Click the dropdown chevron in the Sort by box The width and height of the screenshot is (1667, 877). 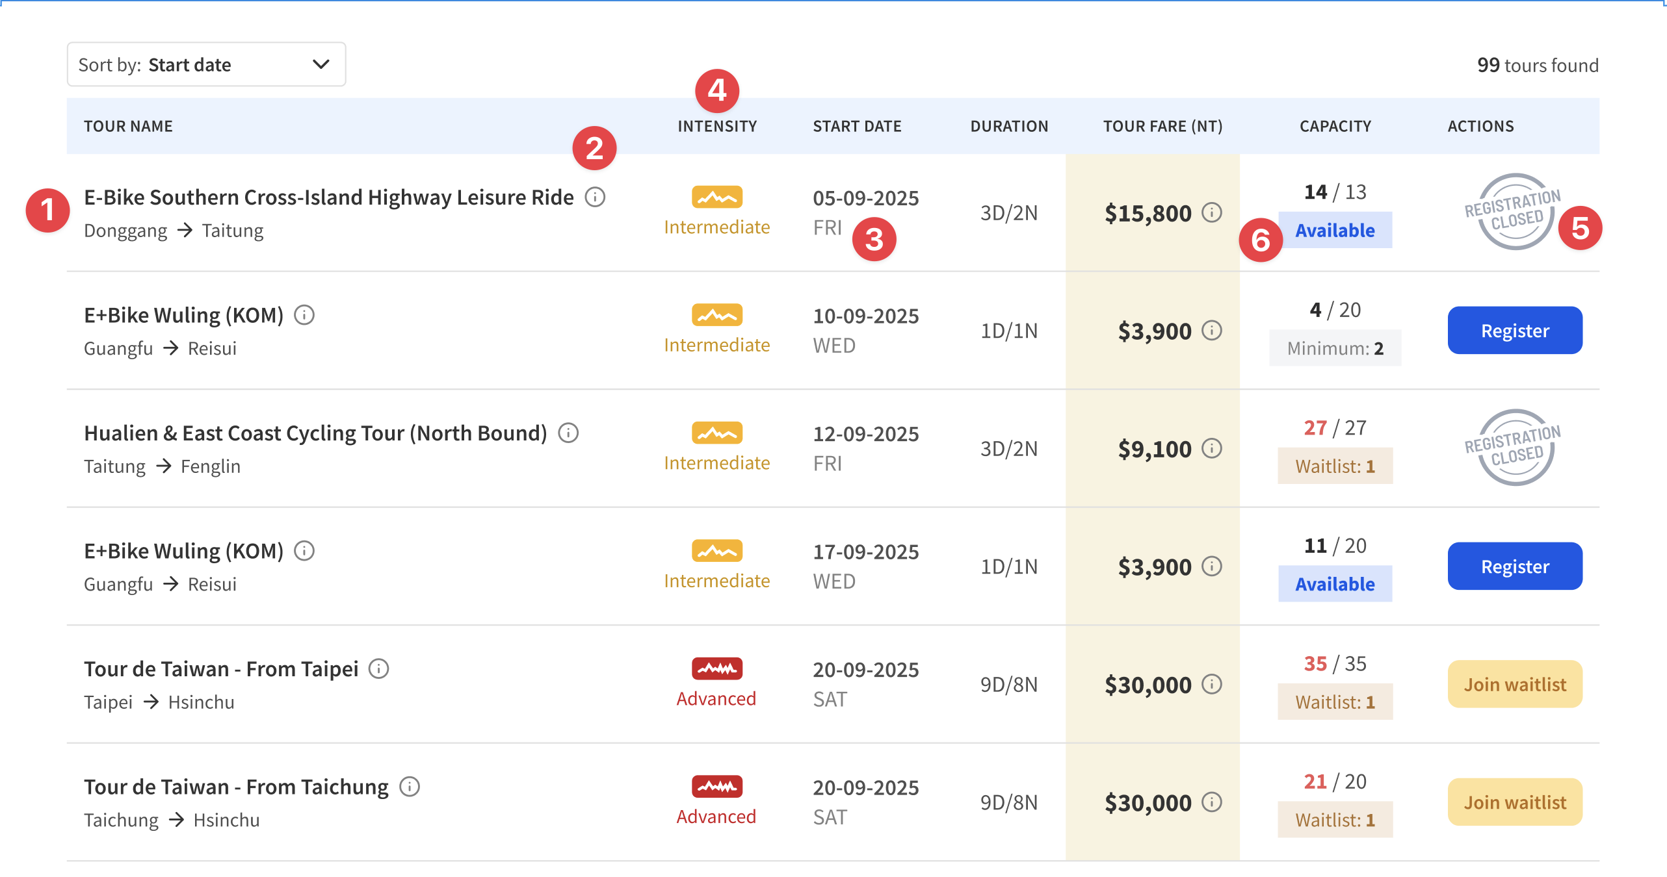pyautogui.click(x=321, y=64)
